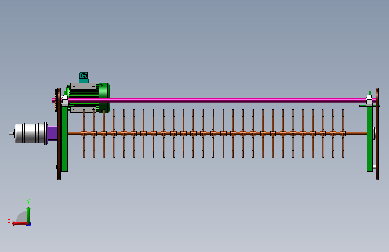Click the left white bearing block on rod

[x=65, y=100]
